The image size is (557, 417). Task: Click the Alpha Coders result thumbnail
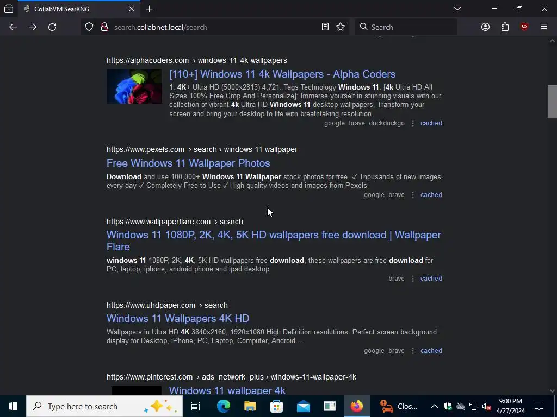(134, 86)
